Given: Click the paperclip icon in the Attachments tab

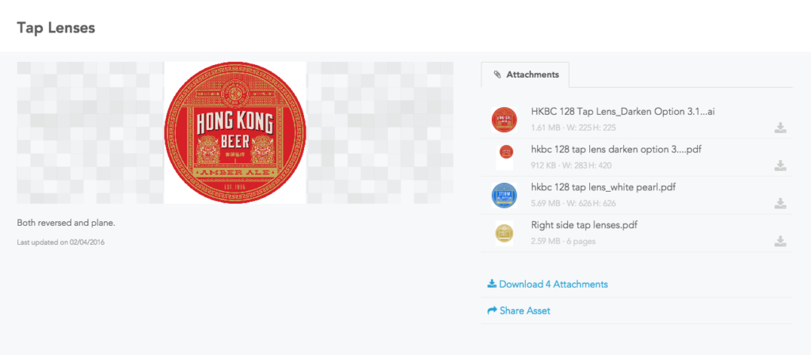Looking at the screenshot, I should point(497,74).
